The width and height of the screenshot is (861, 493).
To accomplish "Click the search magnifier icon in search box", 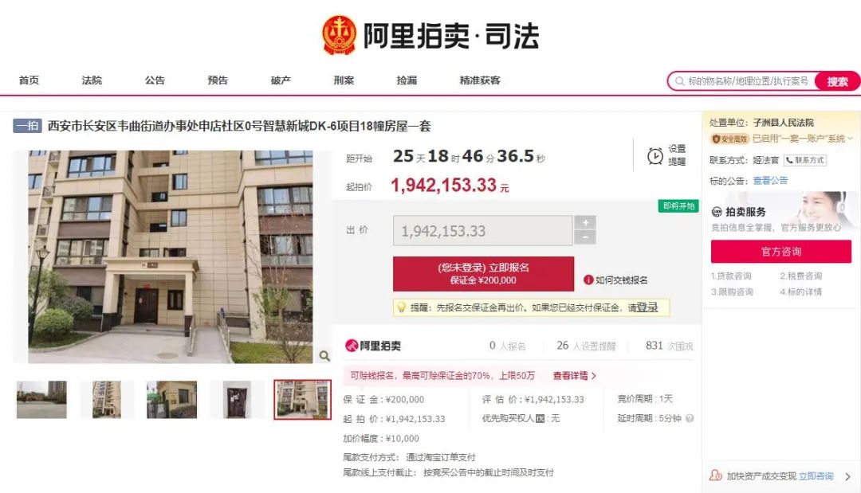I will [680, 81].
